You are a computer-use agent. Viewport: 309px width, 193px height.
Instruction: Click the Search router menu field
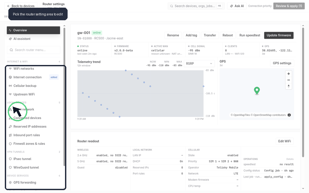point(33,50)
